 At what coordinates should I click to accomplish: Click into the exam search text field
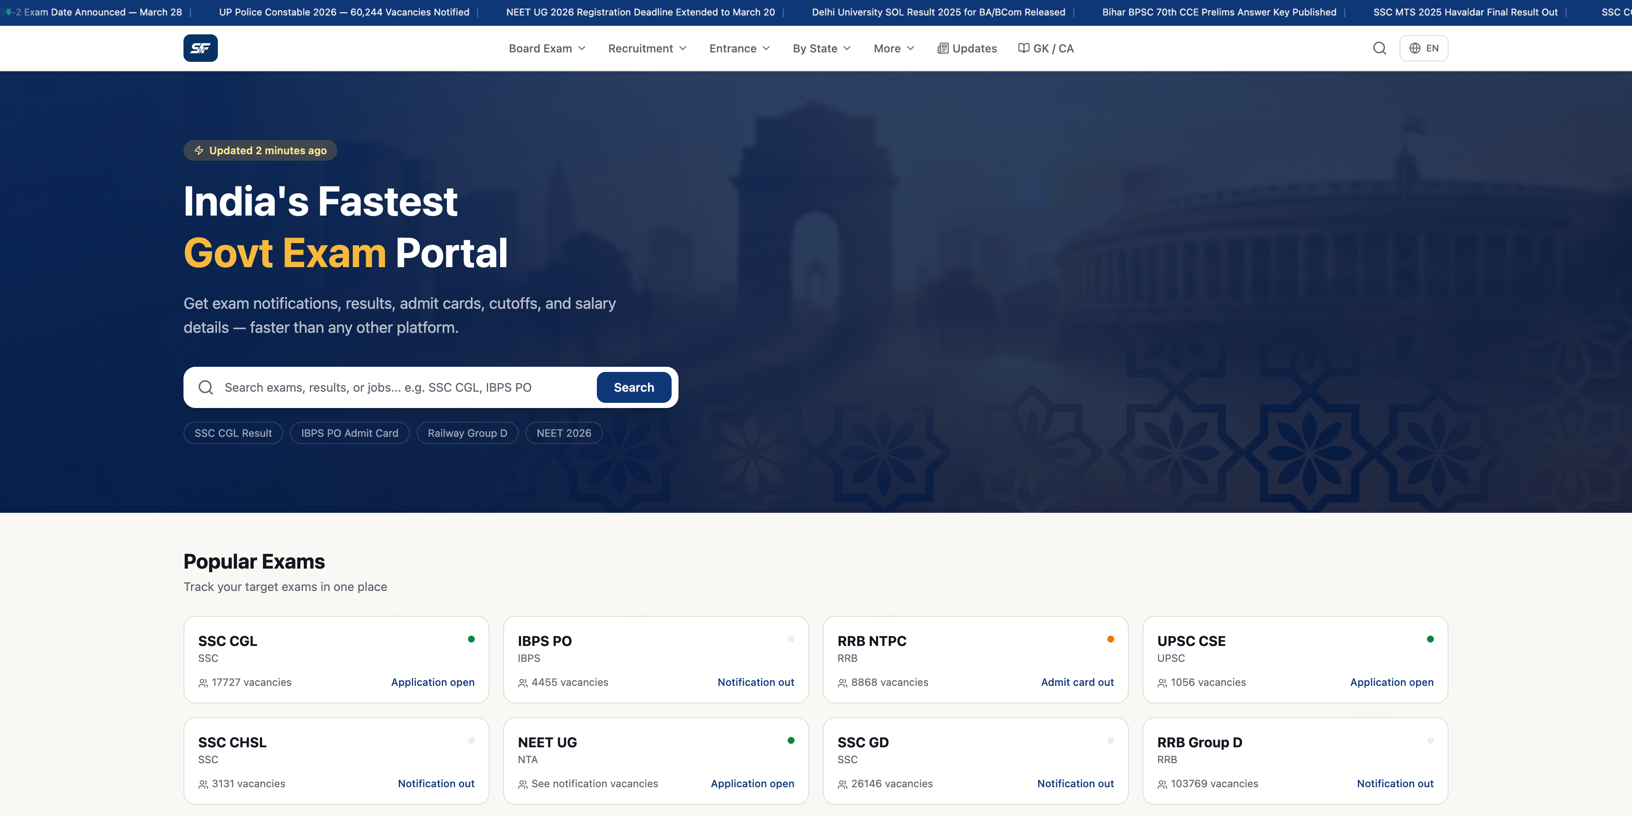coord(406,387)
